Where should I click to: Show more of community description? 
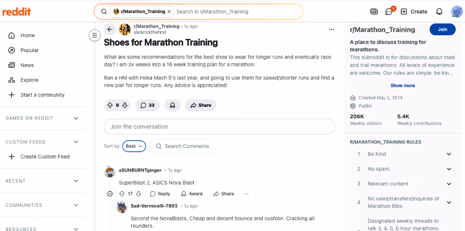(x=402, y=85)
